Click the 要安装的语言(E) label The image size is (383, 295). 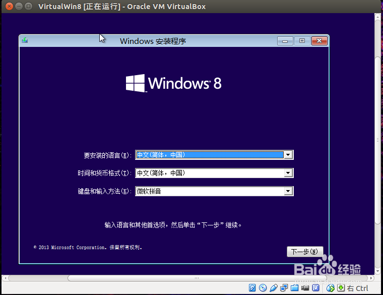(x=108, y=155)
